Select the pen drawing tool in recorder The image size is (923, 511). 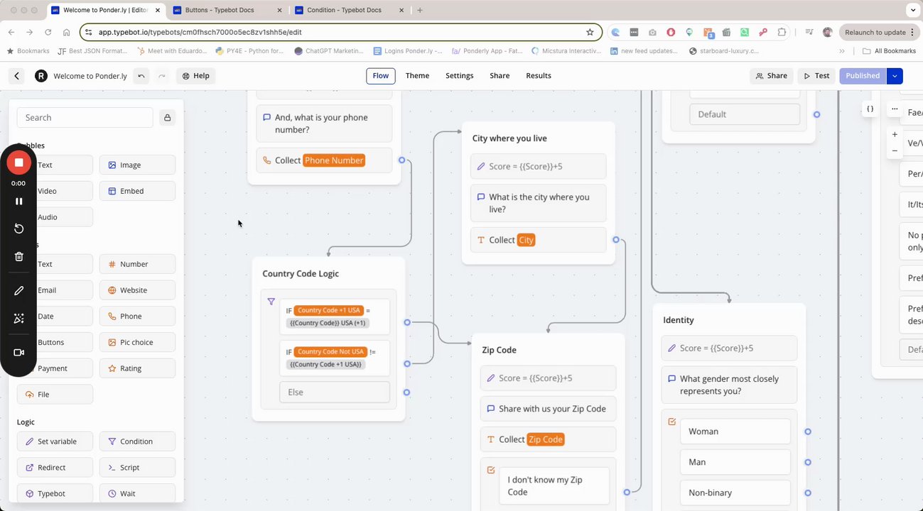[18, 291]
